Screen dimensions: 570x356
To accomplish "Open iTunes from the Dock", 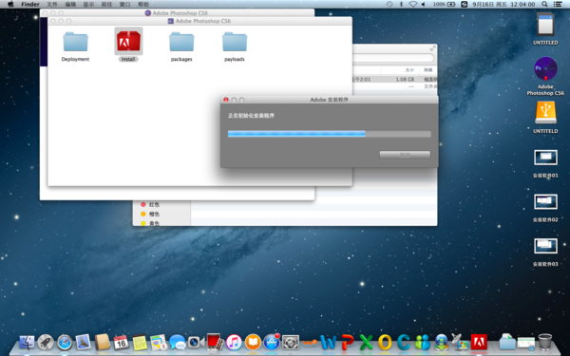I will coord(234,342).
